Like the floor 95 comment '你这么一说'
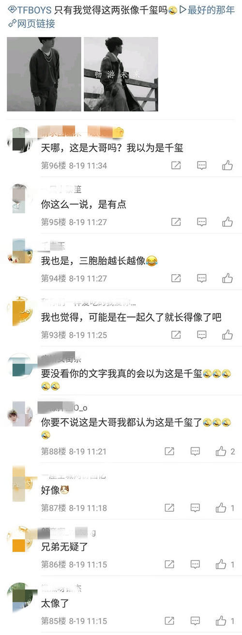Image resolution: width=242 pixels, height=635 pixels. pos(227,222)
